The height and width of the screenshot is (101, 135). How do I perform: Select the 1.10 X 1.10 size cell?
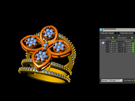(x=113, y=45)
